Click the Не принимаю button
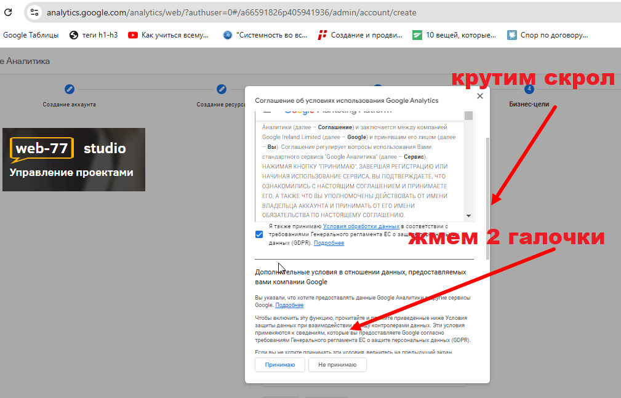Viewport: 621px width, 398px height. coord(337,365)
